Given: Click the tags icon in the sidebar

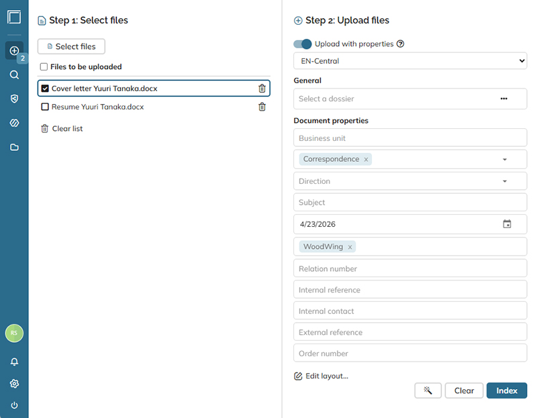Looking at the screenshot, I should click(x=13, y=123).
